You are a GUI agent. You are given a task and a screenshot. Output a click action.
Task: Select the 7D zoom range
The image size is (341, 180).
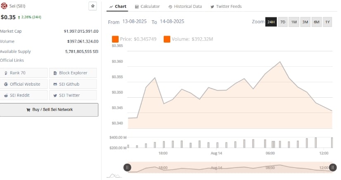(x=283, y=22)
